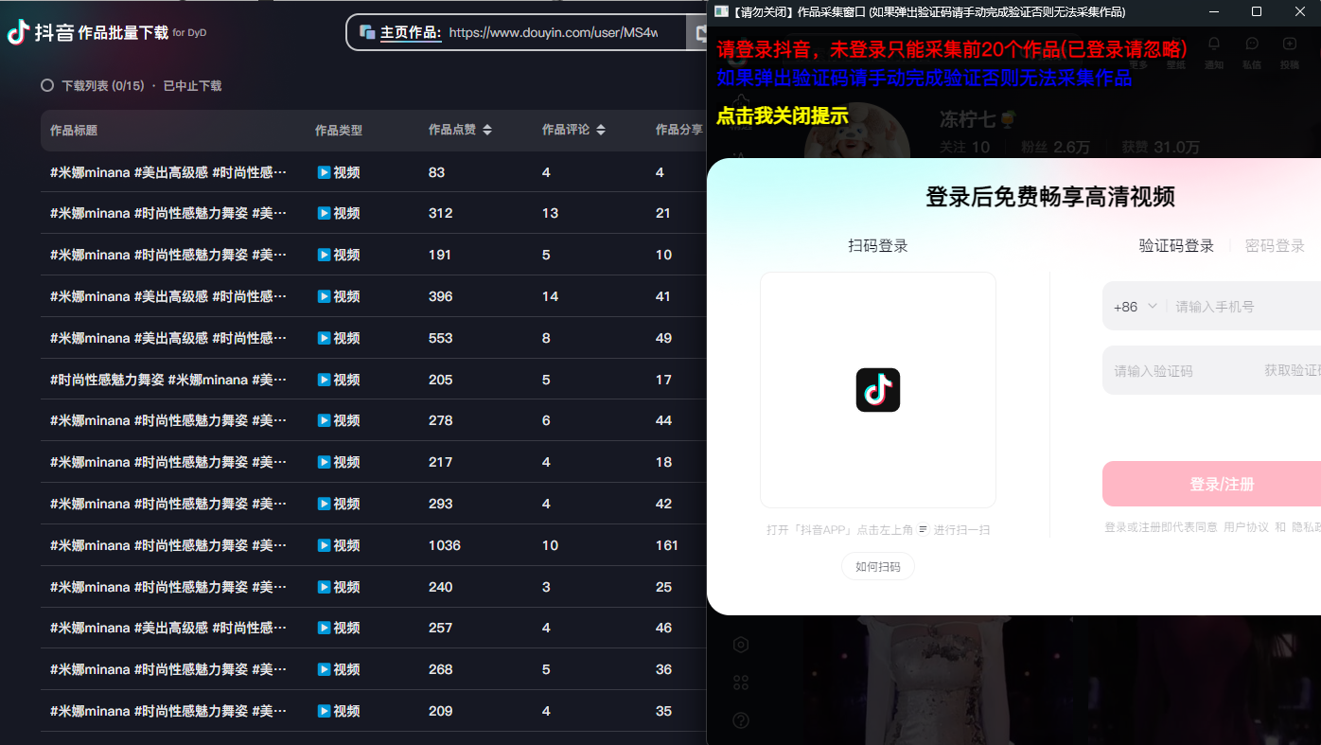Expand 如何扫码 scanning instructions
1321x745 pixels.
[877, 565]
